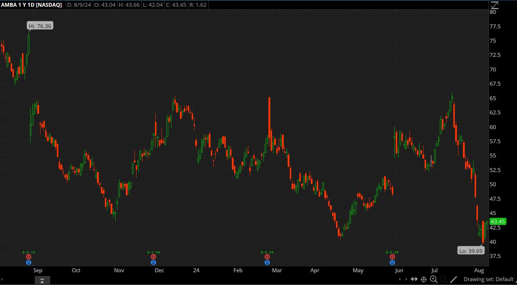Click the D: 8/9/24 date readout

79,5
